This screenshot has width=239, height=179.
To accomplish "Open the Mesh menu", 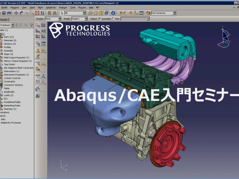I will pyautogui.click(x=40, y=7).
